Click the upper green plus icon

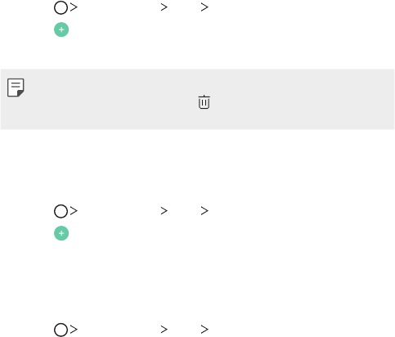click(61, 29)
